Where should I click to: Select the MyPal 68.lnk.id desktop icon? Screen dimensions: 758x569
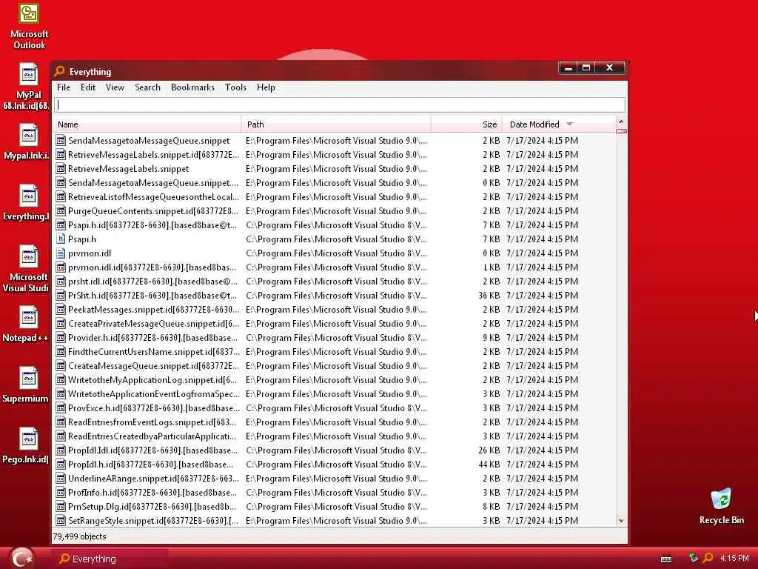(27, 87)
